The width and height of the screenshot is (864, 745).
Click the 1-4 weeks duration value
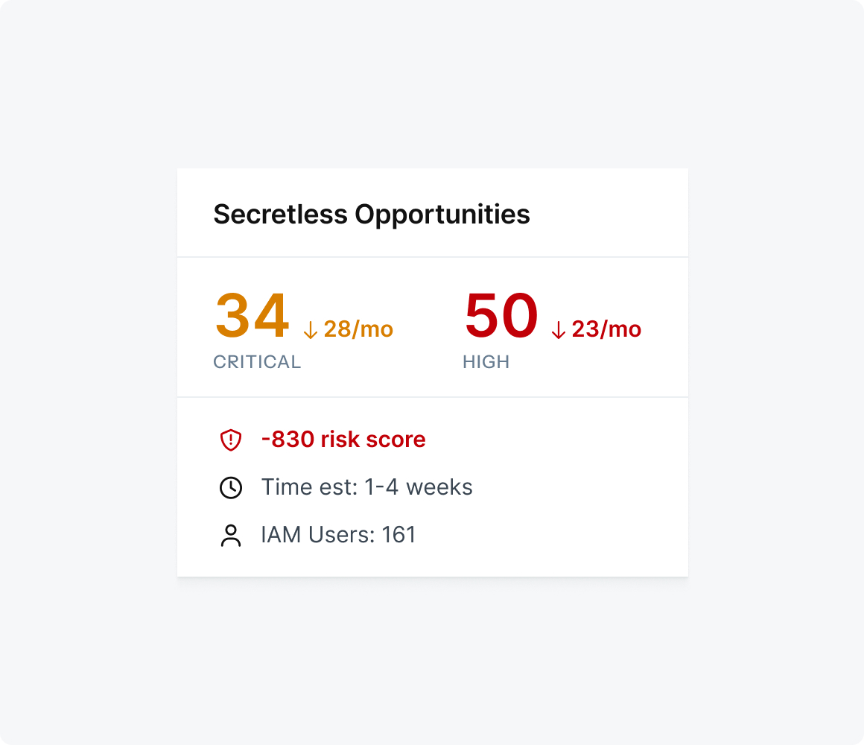pyautogui.click(x=418, y=487)
